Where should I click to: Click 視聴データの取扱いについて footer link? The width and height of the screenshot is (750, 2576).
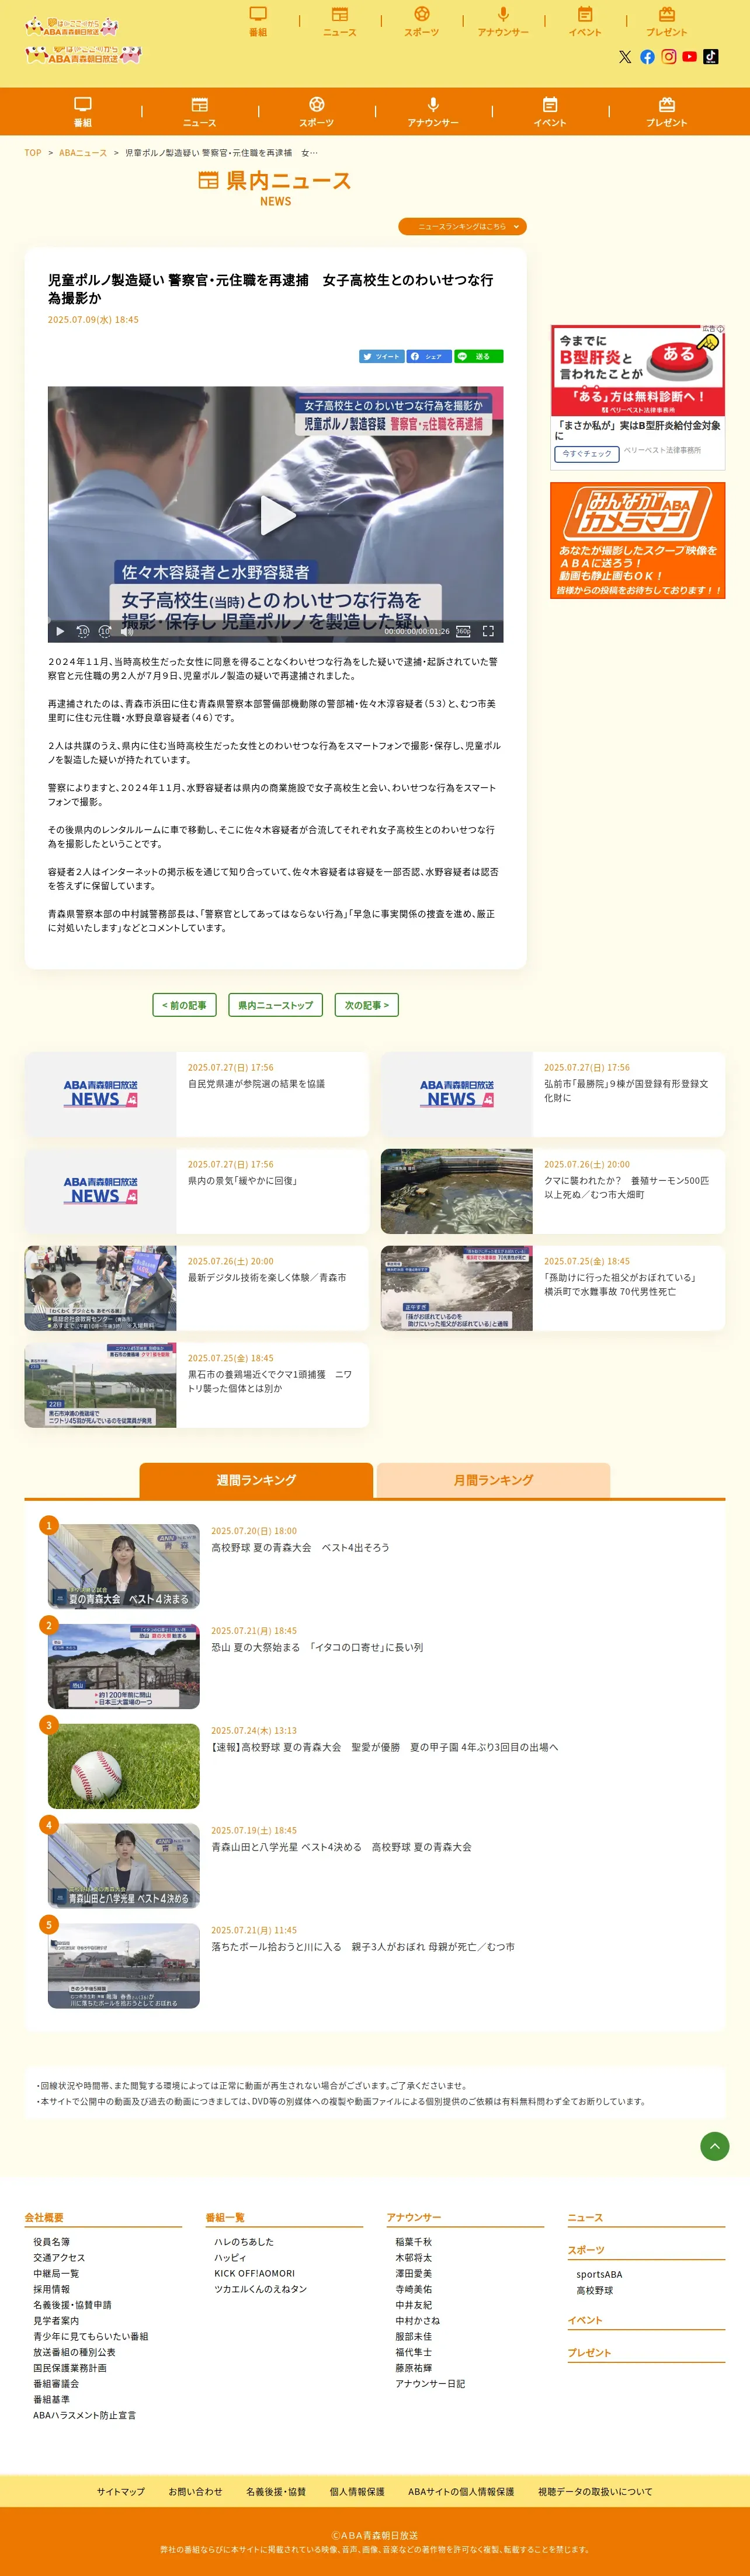coord(595,2492)
